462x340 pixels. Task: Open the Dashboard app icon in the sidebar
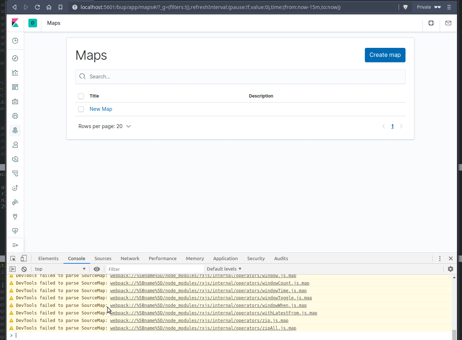[x=15, y=87]
